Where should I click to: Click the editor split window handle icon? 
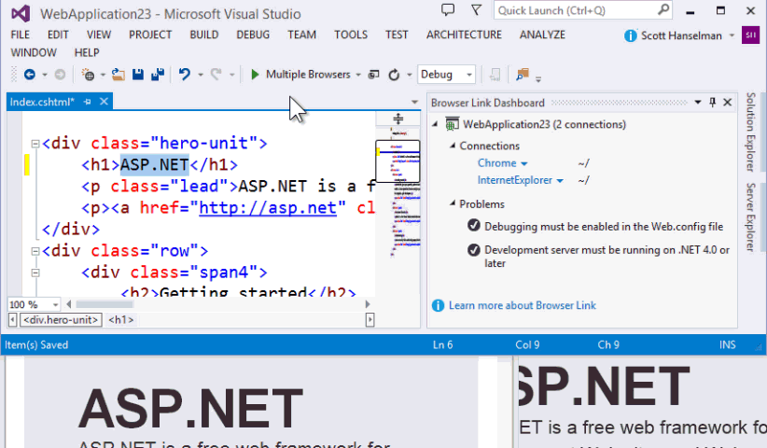pyautogui.click(x=398, y=119)
